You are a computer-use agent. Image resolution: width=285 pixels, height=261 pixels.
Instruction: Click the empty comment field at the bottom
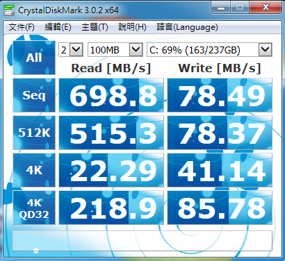(x=142, y=241)
